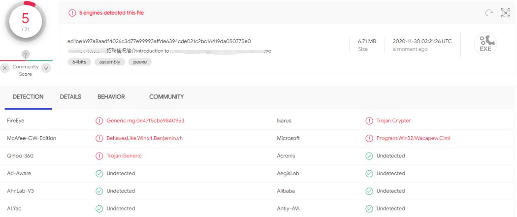Viewport: 517px width, 217px height.
Task: Open the similar files graph icon
Action: pyautogui.click(x=505, y=13)
